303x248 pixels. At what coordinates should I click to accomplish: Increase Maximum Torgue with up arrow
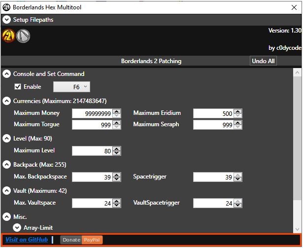pyautogui.click(x=117, y=123)
